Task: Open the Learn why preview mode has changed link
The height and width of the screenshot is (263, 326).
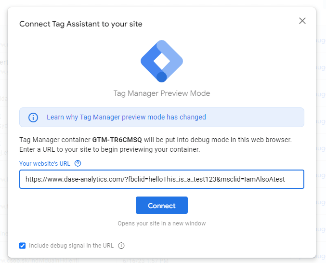Action: [x=126, y=117]
